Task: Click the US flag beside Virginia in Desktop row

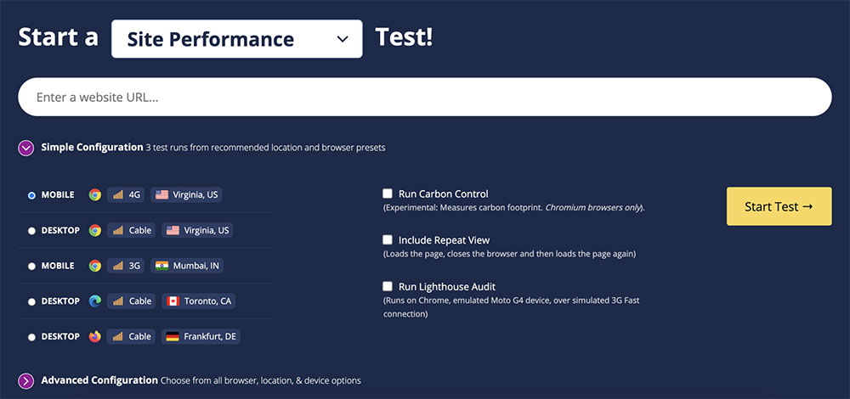Action: point(173,230)
